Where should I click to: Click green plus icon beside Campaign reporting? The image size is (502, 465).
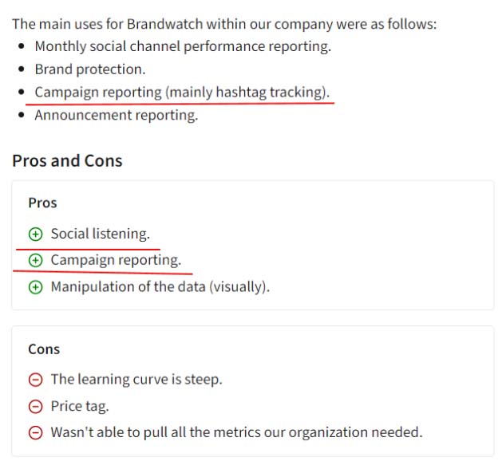(x=36, y=260)
